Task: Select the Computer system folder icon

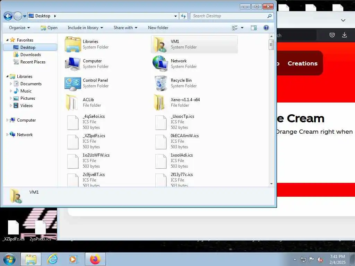Action: 73,64
